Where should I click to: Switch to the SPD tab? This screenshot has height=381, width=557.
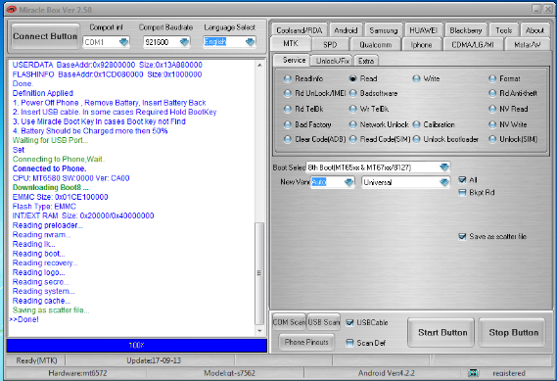click(330, 44)
